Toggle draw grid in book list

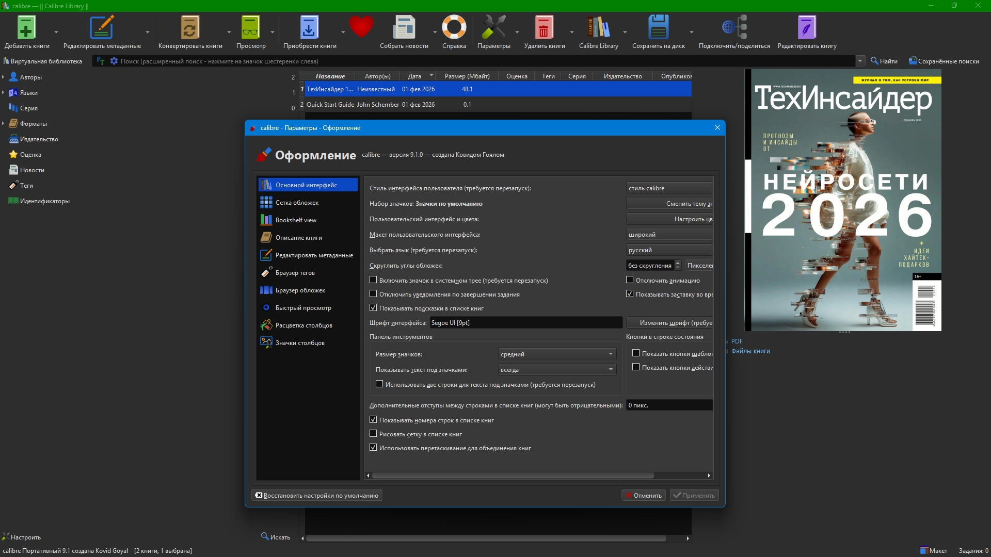pyautogui.click(x=373, y=434)
